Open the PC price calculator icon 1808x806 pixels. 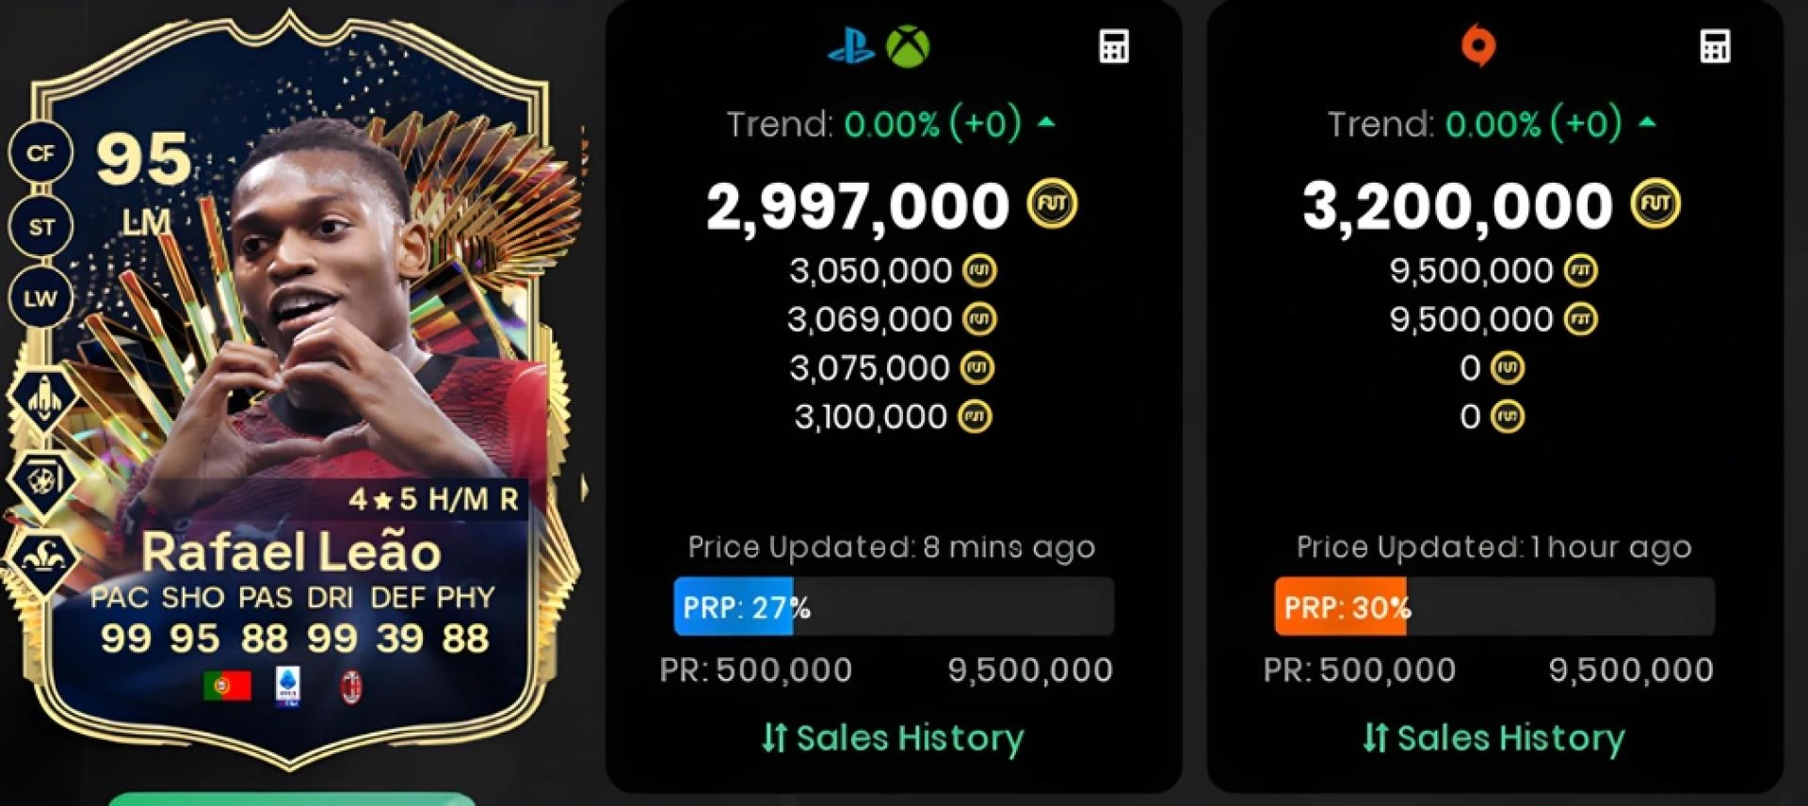(1715, 46)
